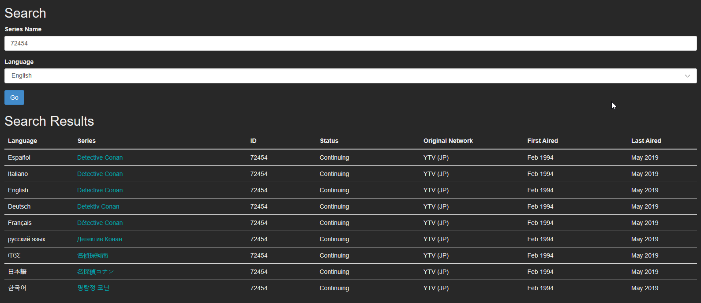Screen dimensions: 701x303
Task: Select the Deutsch language cell
Action: pyautogui.click(x=19, y=206)
